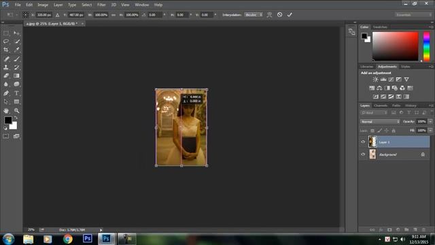Hide Layer 1 using its eye icon
Viewport: 435px width, 245px height.
click(363, 142)
